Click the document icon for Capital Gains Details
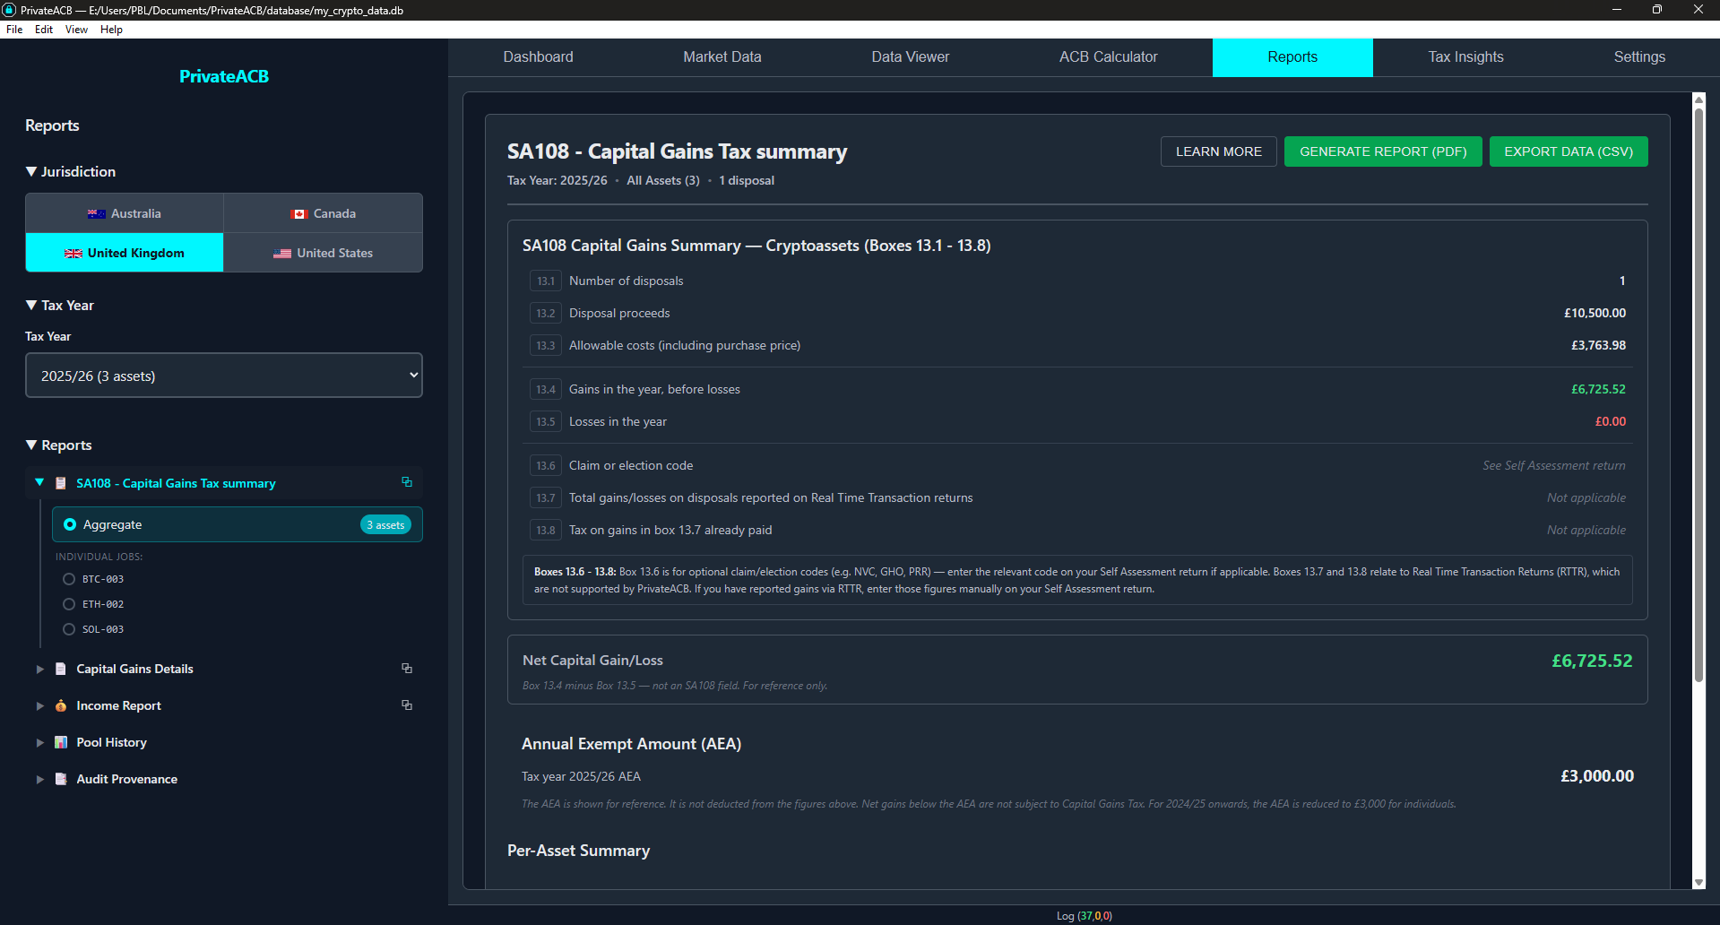This screenshot has height=925, width=1720. pos(61,669)
